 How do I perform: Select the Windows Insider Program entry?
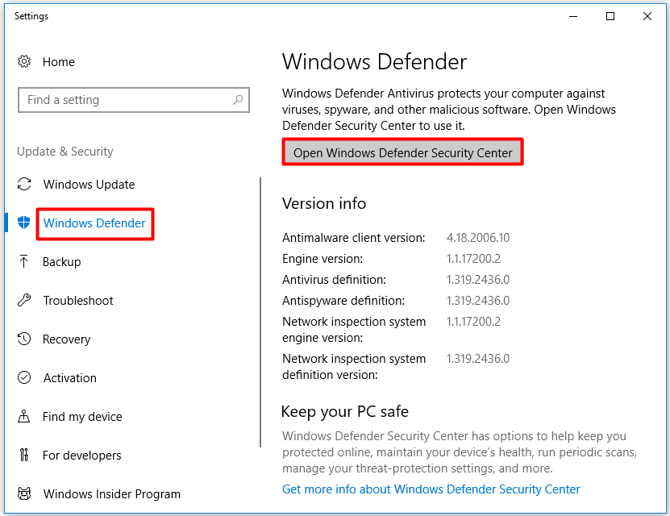[x=112, y=494]
